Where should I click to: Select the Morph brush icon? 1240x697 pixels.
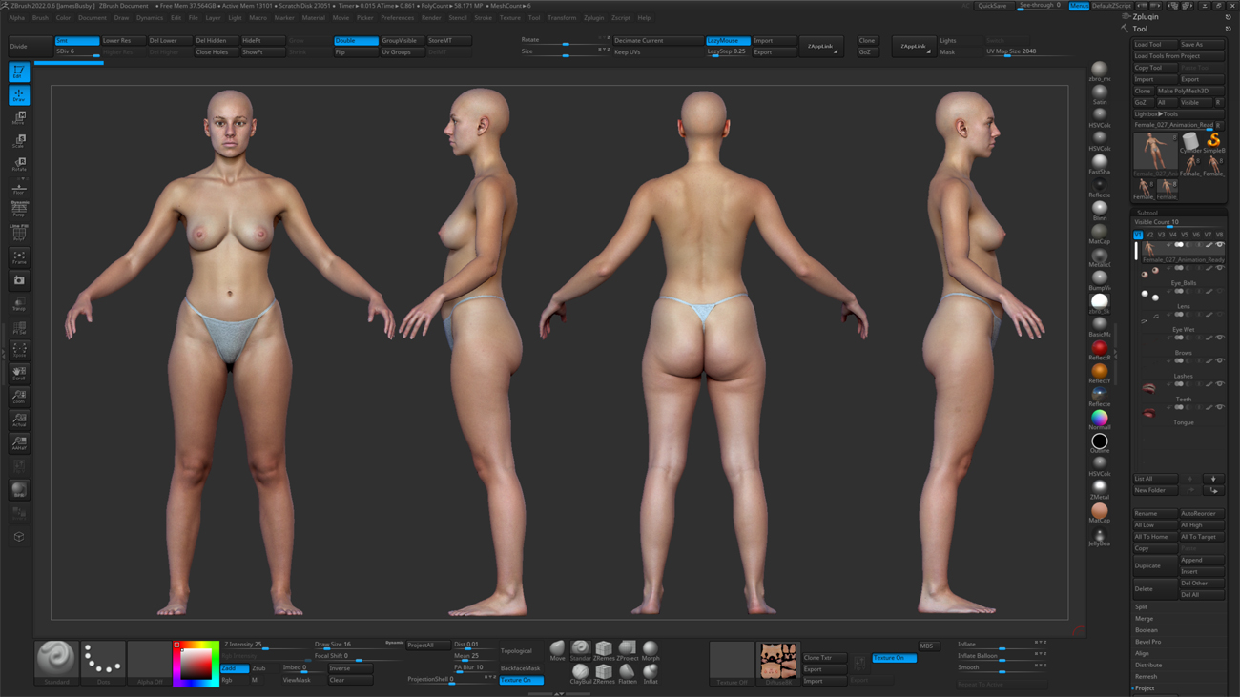pos(651,650)
